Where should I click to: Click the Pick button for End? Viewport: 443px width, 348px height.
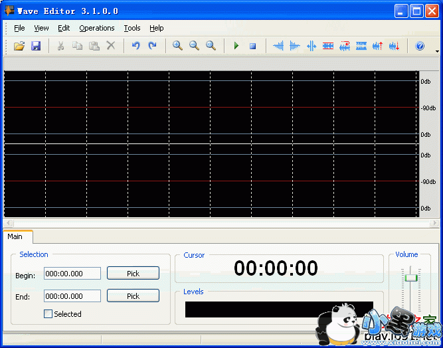coord(133,296)
